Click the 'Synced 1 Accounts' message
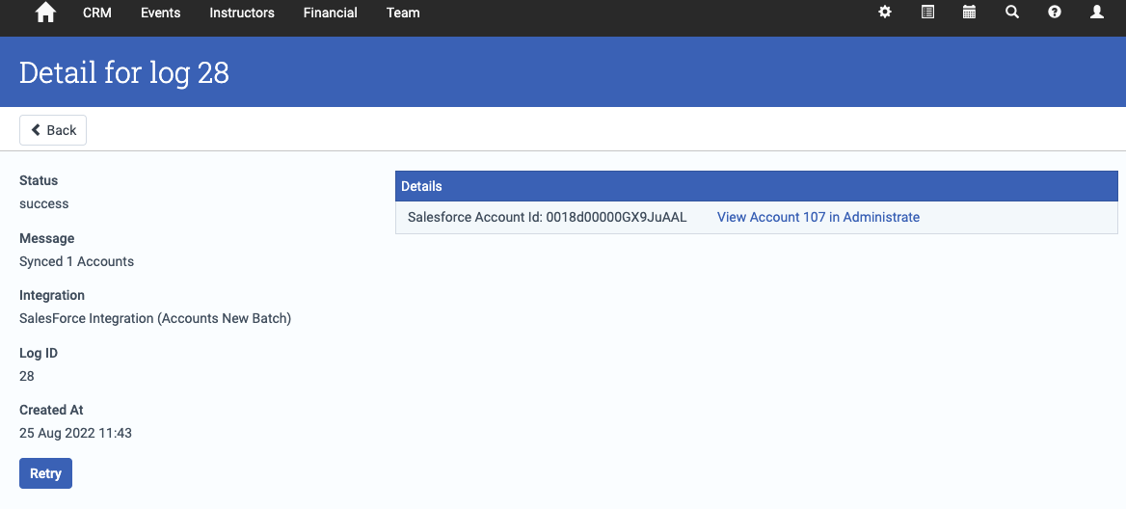Image resolution: width=1126 pixels, height=509 pixels. [77, 261]
